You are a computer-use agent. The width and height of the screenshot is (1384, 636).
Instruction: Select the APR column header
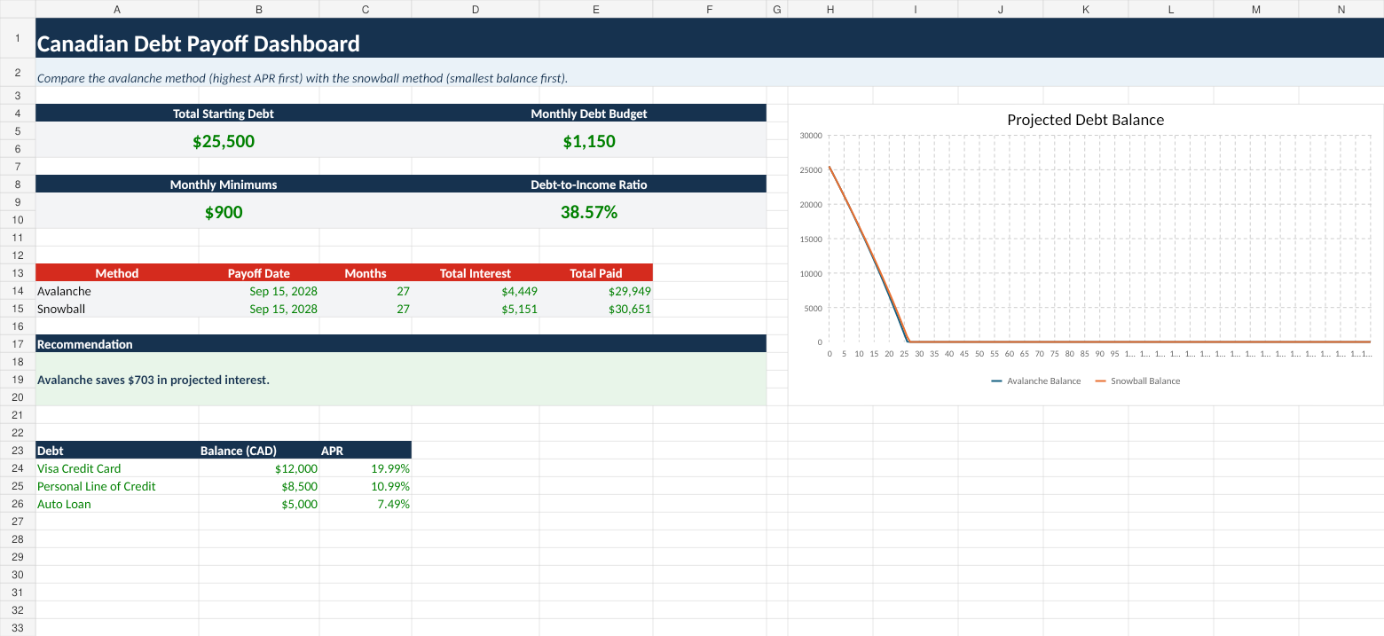pyautogui.click(x=366, y=451)
